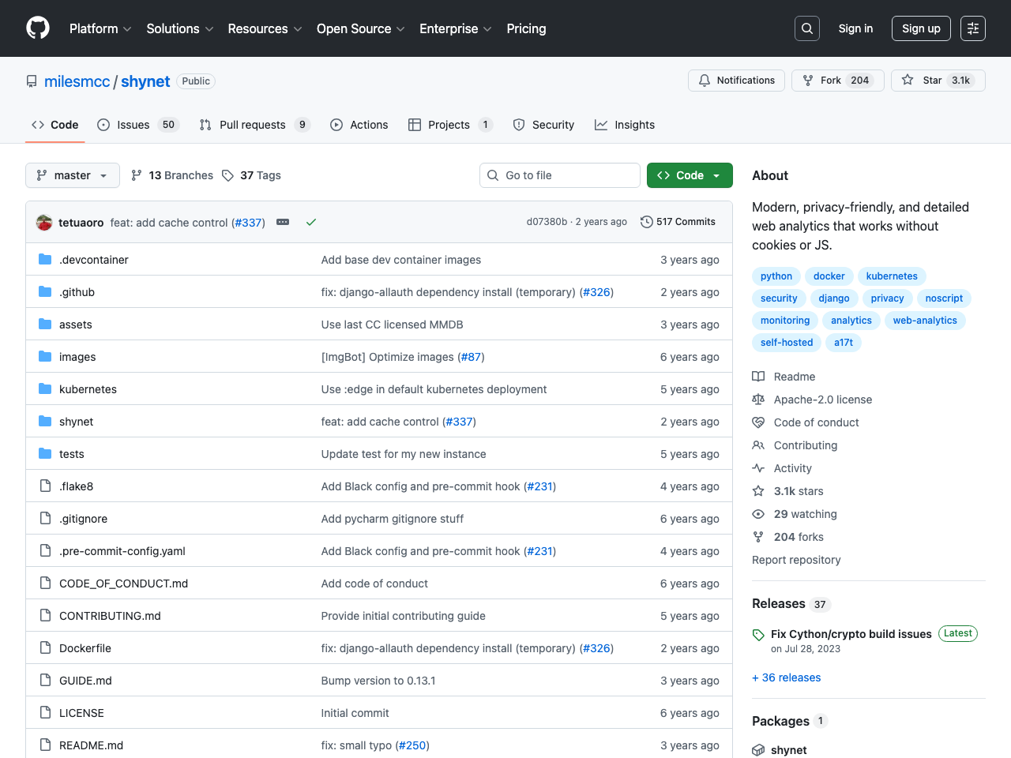Open the command palette icon beside Sign up

coord(972,28)
